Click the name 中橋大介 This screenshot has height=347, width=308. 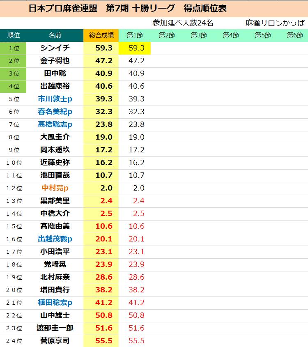(x=55, y=214)
